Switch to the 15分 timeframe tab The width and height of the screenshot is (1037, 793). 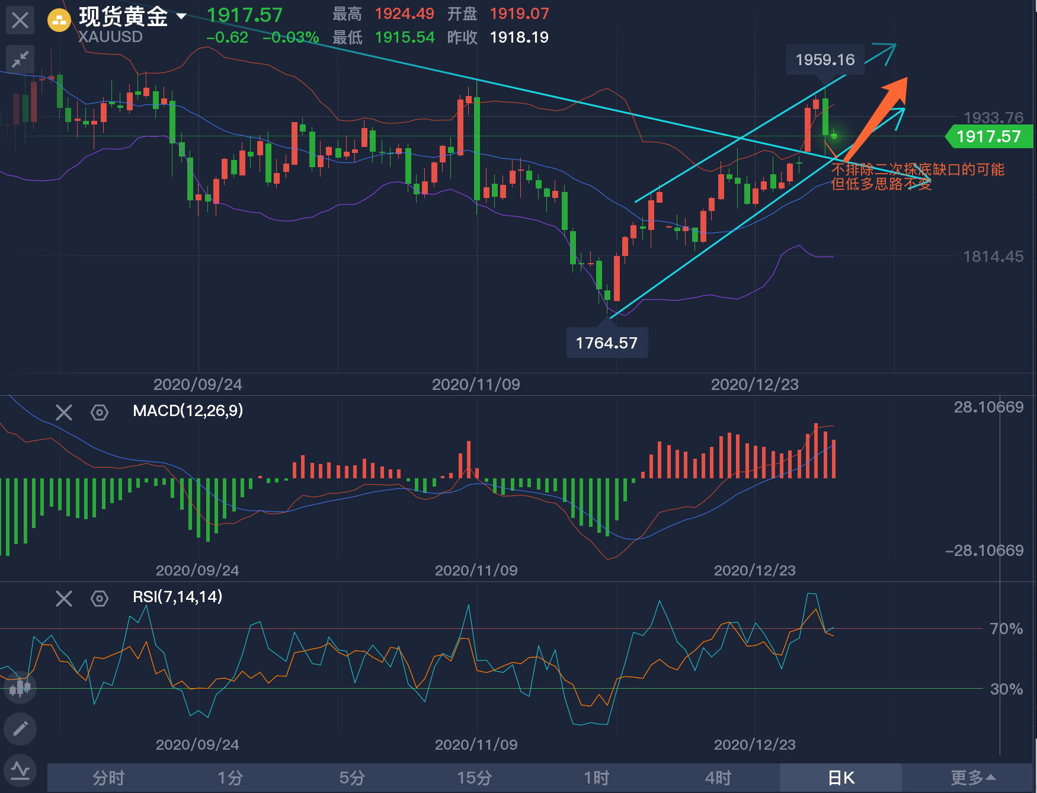(474, 778)
